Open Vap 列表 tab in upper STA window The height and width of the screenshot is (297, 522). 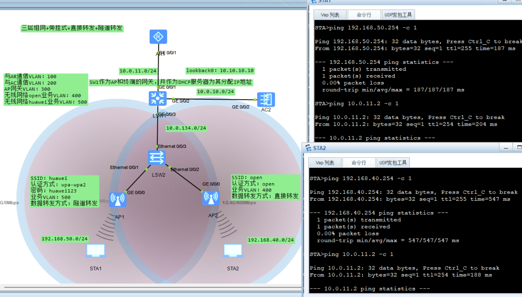pos(330,15)
